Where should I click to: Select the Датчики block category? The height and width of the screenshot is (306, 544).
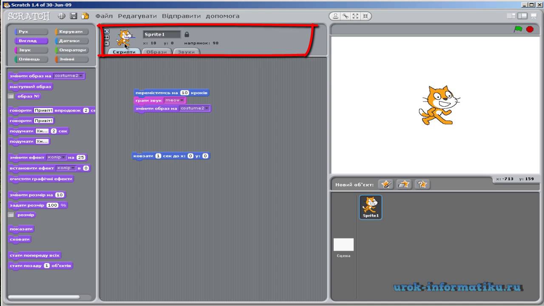coord(71,41)
